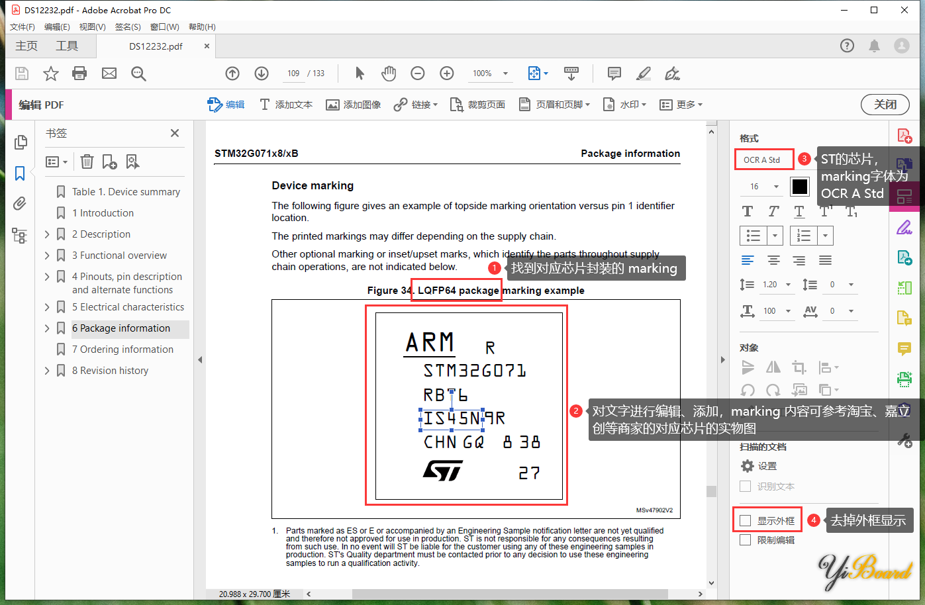Justify the text alignment
The image size is (925, 605).
click(825, 260)
